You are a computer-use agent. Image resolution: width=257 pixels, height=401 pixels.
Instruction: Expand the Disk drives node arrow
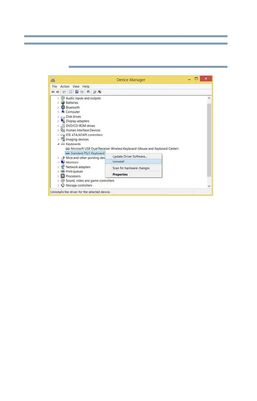(58, 117)
